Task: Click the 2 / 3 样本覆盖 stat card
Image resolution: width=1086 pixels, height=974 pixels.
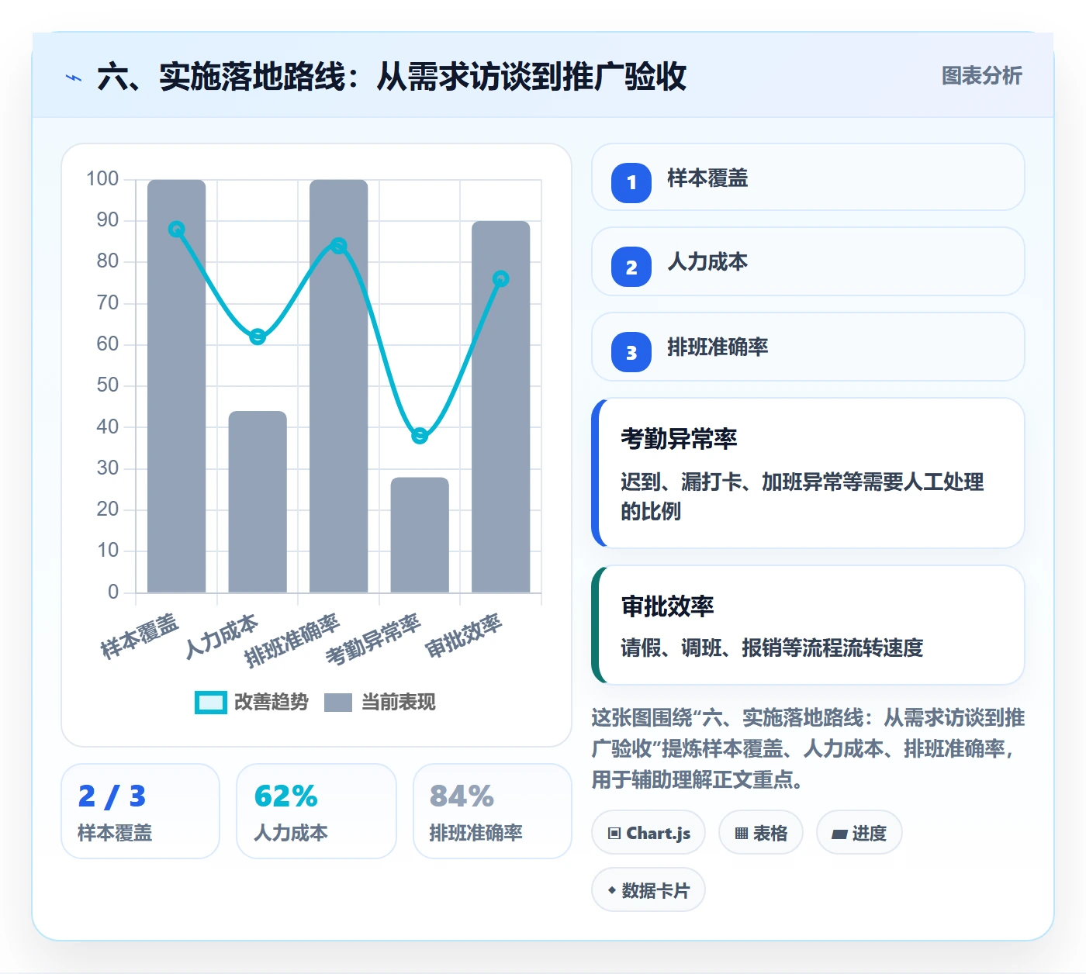Action: click(140, 811)
